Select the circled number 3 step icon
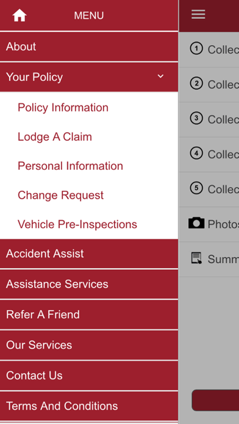Viewport: 239px width, 424px height. point(196,118)
